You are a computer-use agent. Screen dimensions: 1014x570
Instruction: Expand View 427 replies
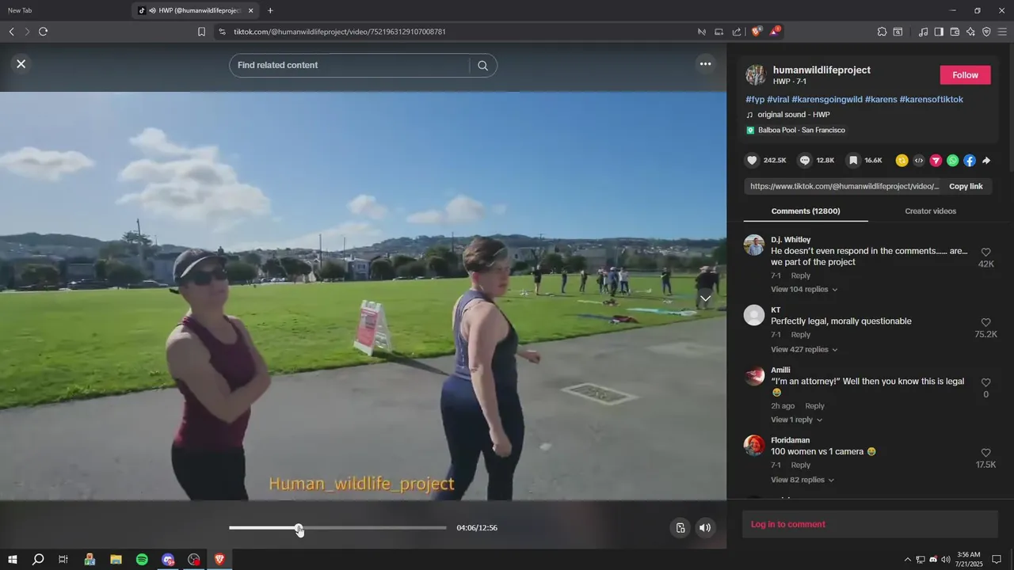(x=804, y=350)
